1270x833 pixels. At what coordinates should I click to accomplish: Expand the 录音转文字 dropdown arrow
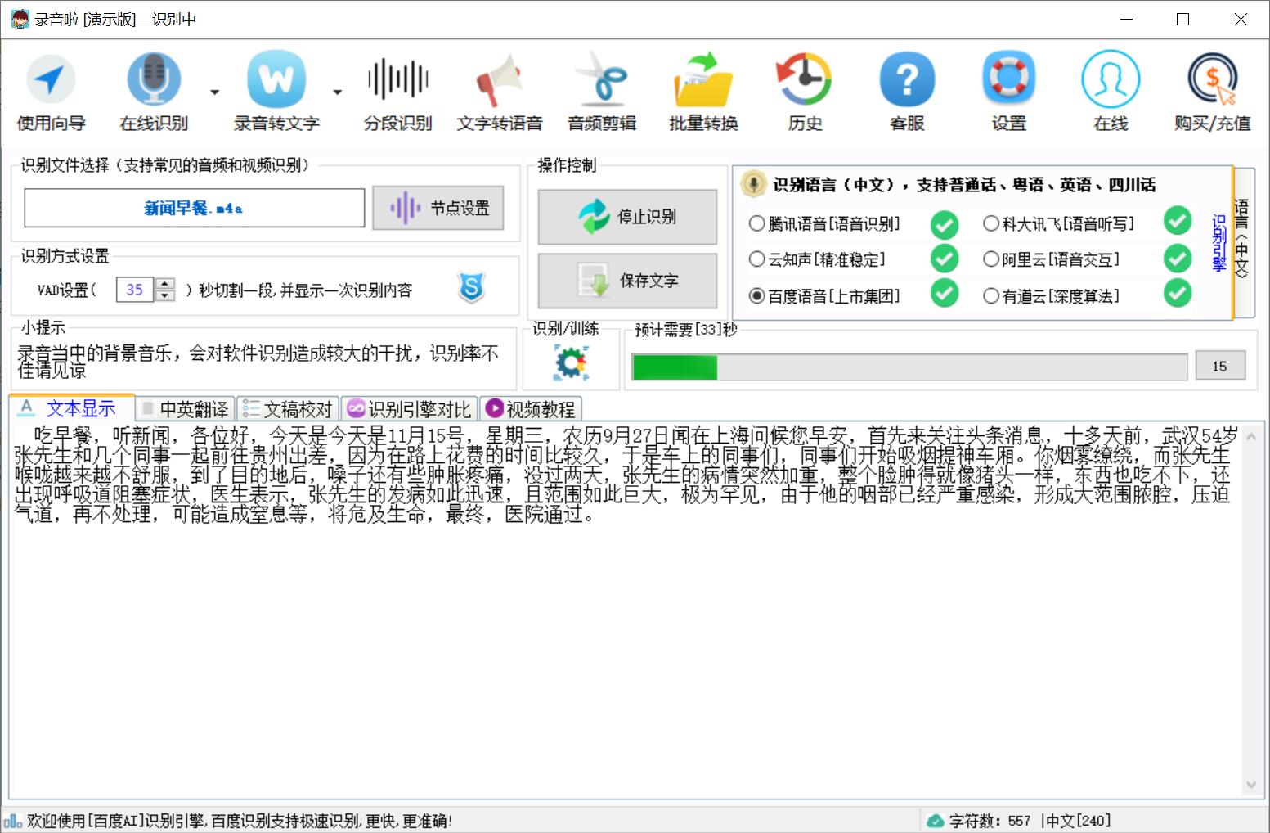tap(337, 92)
